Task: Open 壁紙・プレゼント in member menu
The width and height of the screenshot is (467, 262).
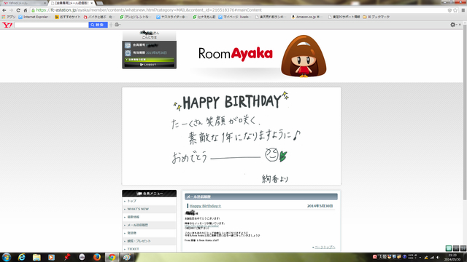Action: [x=149, y=241]
